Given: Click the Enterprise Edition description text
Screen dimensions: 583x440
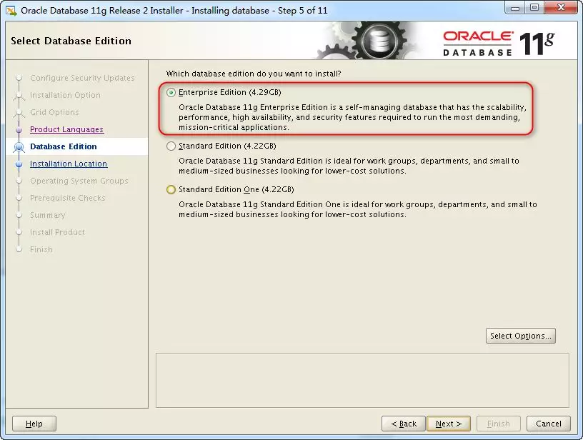Looking at the screenshot, I should [x=352, y=117].
